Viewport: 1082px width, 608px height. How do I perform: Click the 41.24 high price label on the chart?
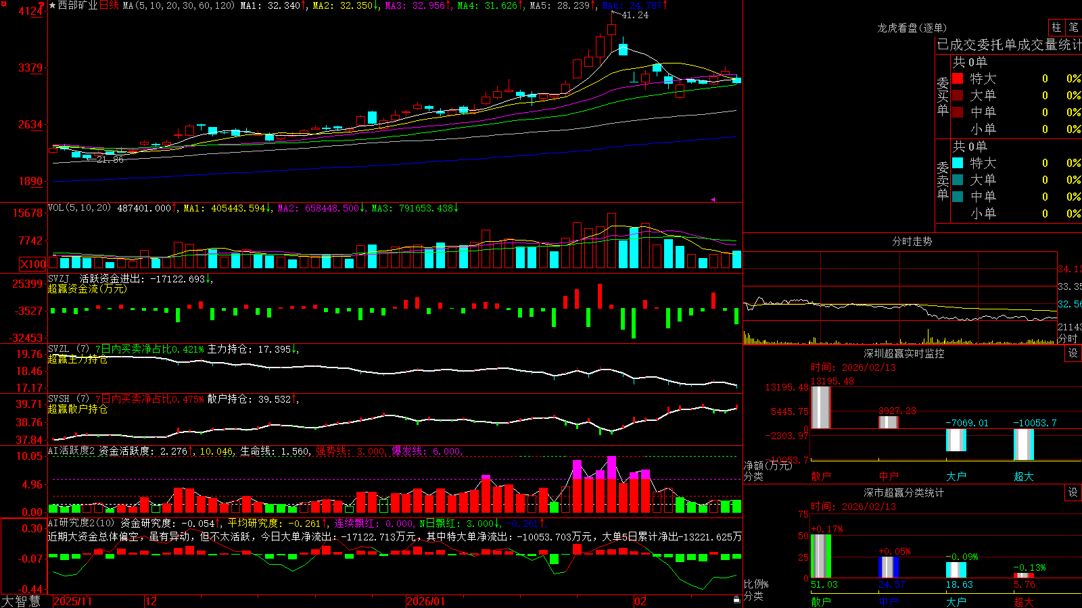point(634,16)
